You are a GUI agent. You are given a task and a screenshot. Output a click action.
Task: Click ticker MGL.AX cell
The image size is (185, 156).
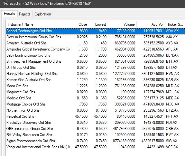[x=172, y=92]
